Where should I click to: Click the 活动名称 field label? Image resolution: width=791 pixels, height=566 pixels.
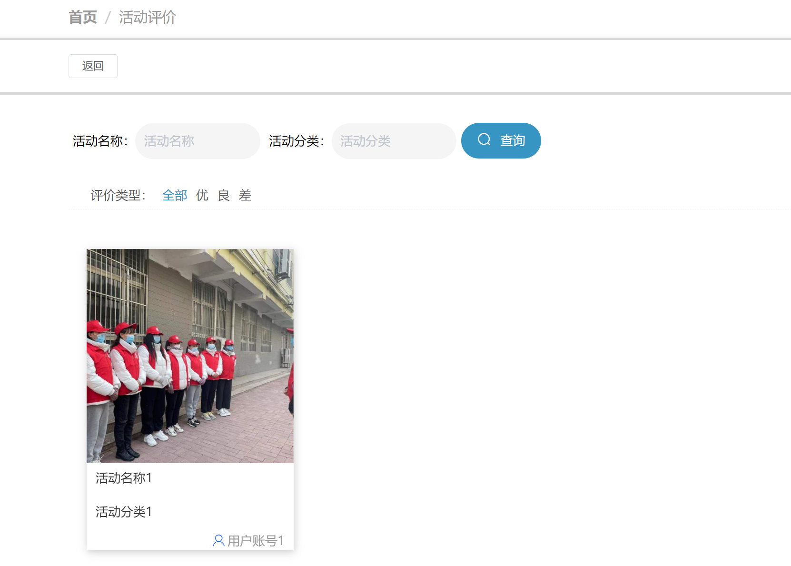coord(99,140)
